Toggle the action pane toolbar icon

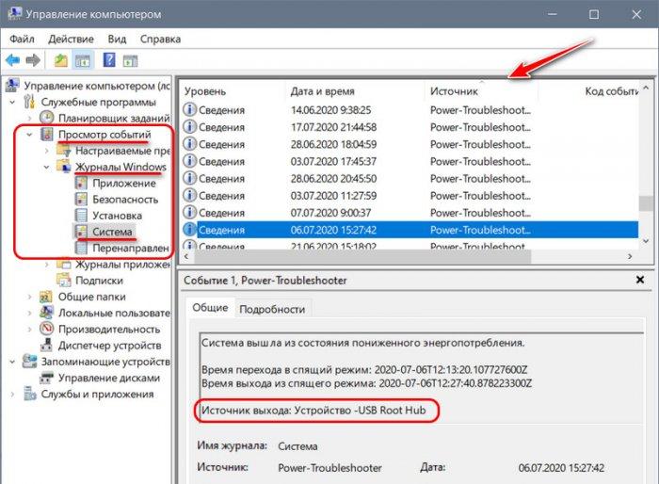(x=130, y=60)
